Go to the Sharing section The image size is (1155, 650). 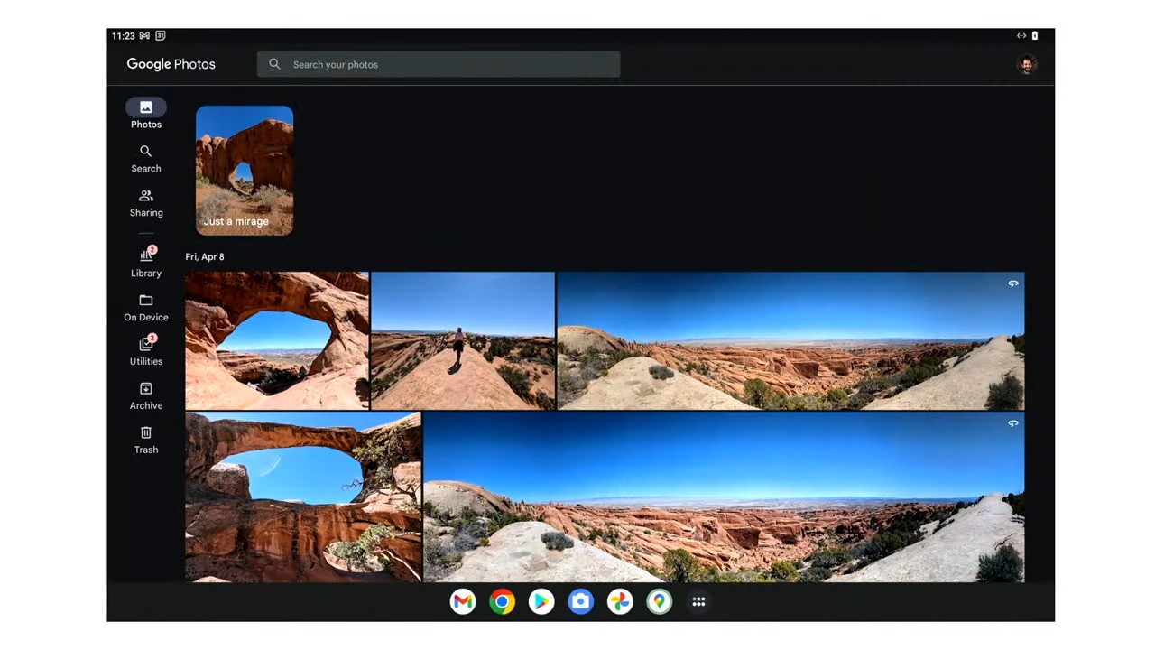[146, 202]
